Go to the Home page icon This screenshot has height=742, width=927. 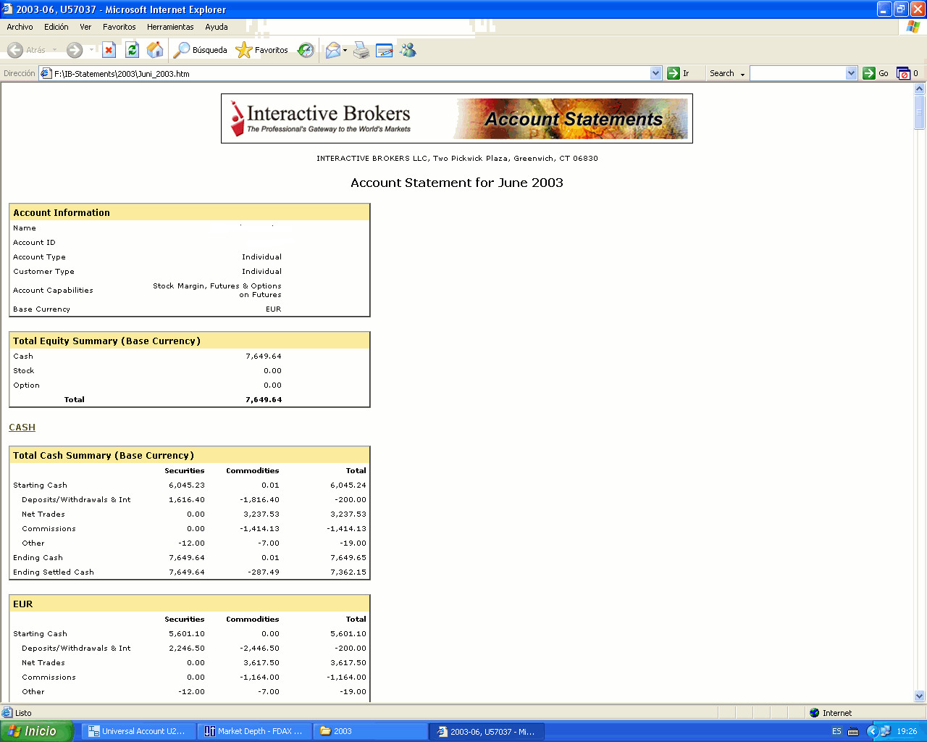coord(155,50)
